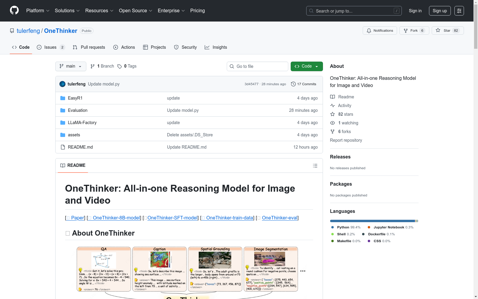Viewport: 478px width, 299px height.
Task: Switch to the Pull requests tab
Action: tap(89, 47)
